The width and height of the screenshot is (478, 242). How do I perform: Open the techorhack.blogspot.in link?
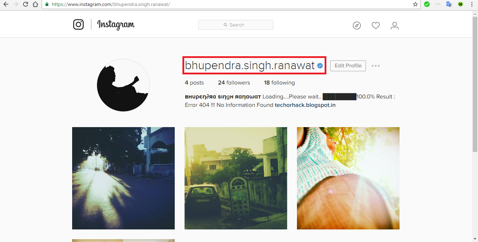coord(305,105)
